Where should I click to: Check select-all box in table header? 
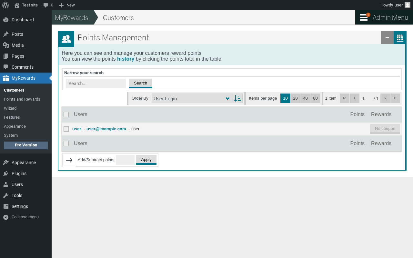tap(66, 114)
